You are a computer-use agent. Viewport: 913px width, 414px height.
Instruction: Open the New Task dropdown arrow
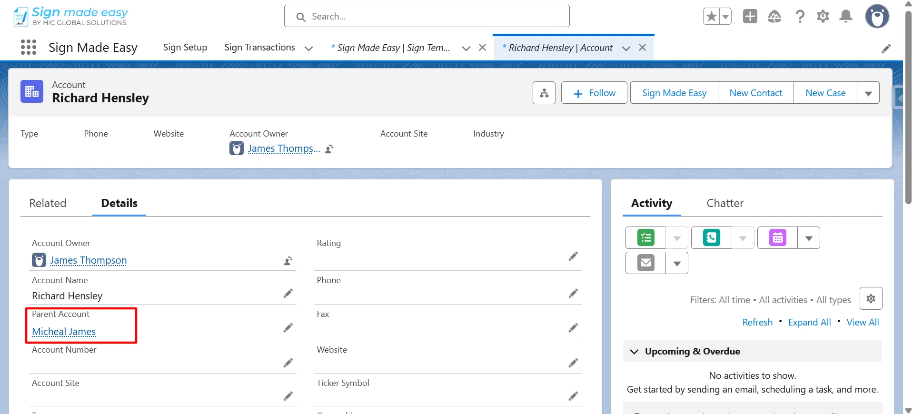tap(677, 237)
